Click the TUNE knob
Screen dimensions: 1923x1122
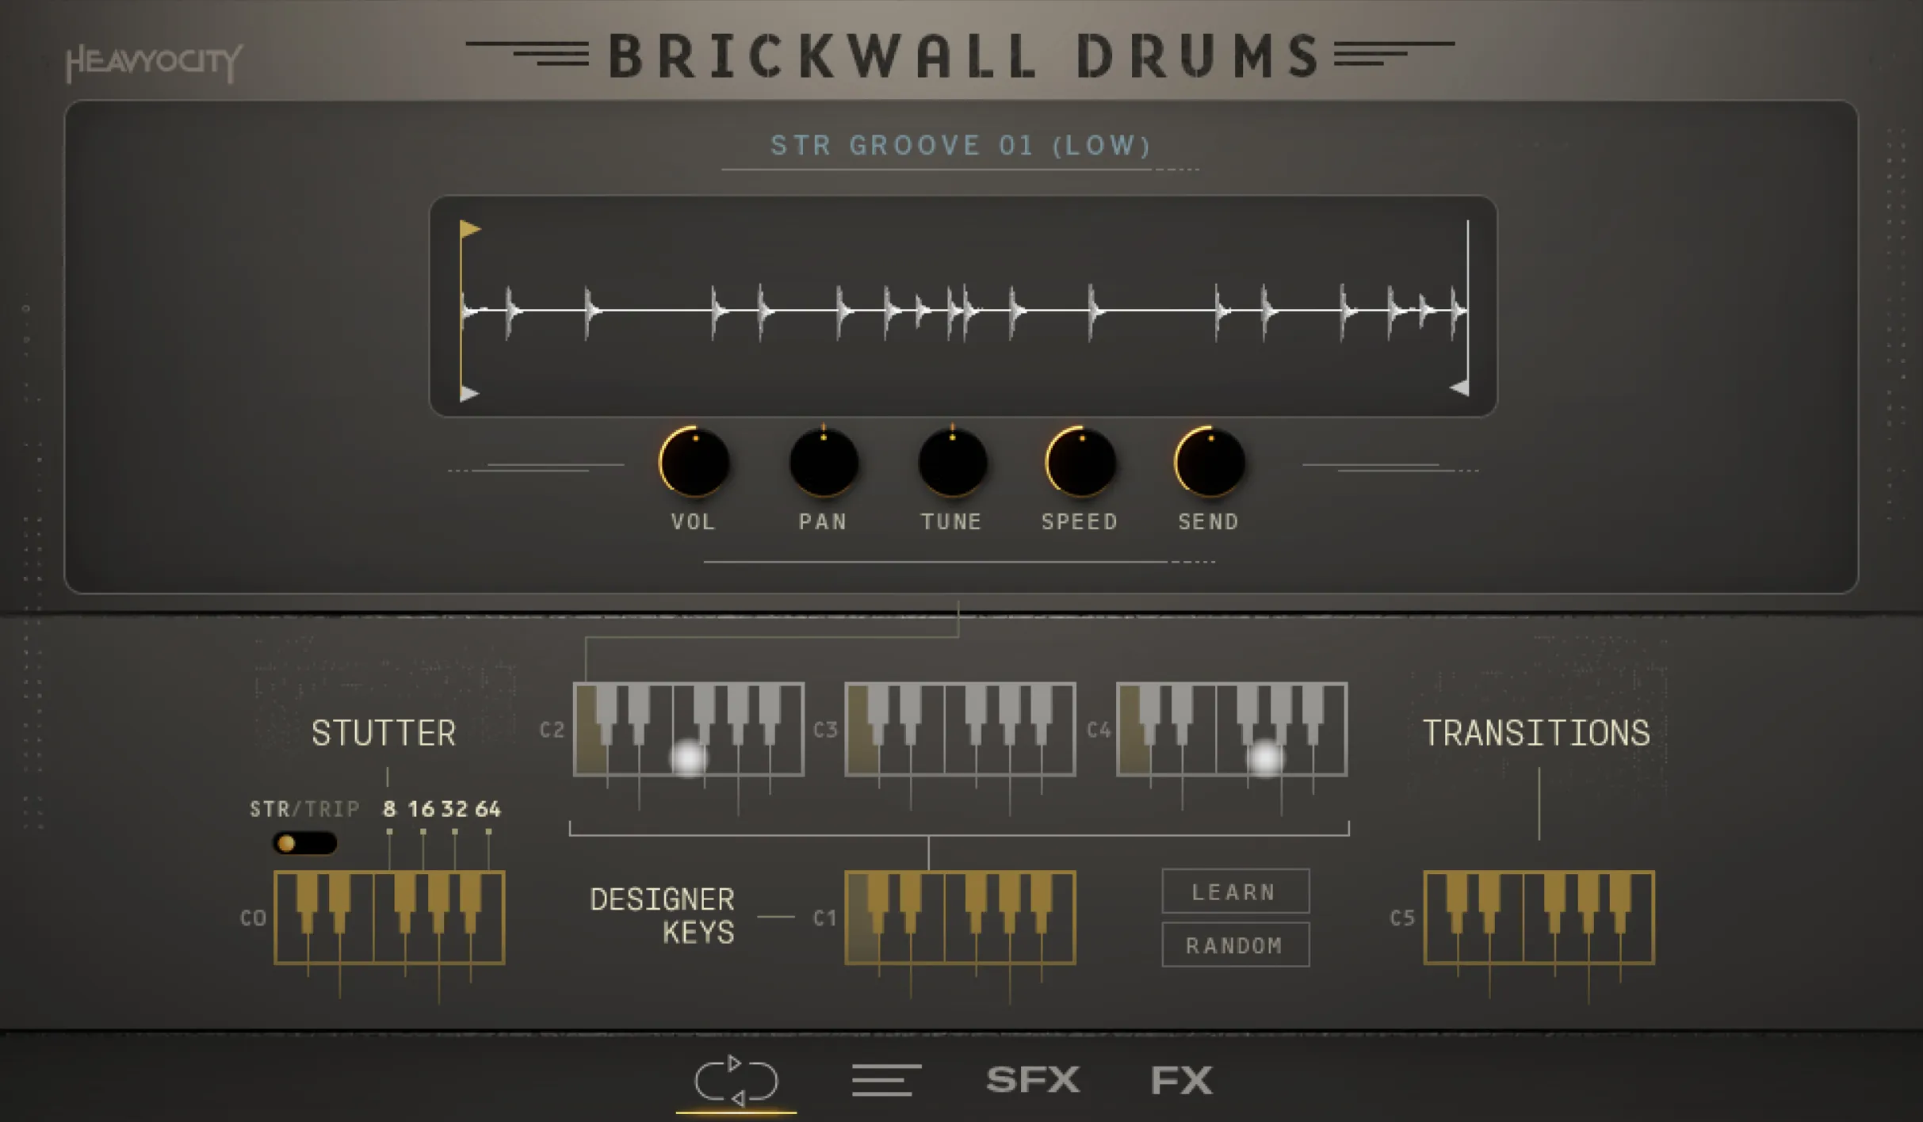(952, 462)
